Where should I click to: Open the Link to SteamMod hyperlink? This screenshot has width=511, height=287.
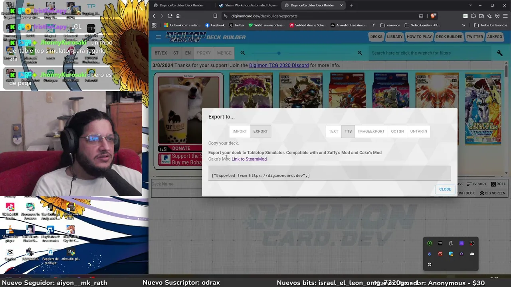249,159
